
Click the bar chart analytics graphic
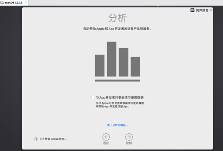coord(118,61)
